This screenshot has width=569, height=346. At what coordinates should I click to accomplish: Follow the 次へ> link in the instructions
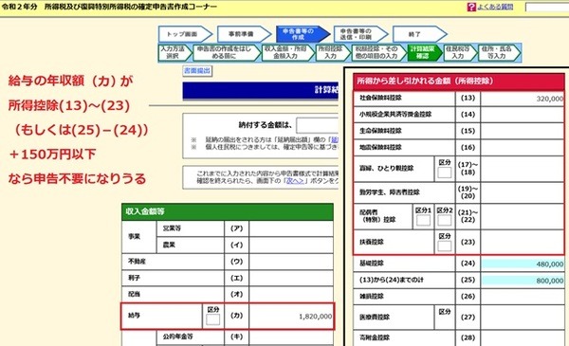click(295, 181)
